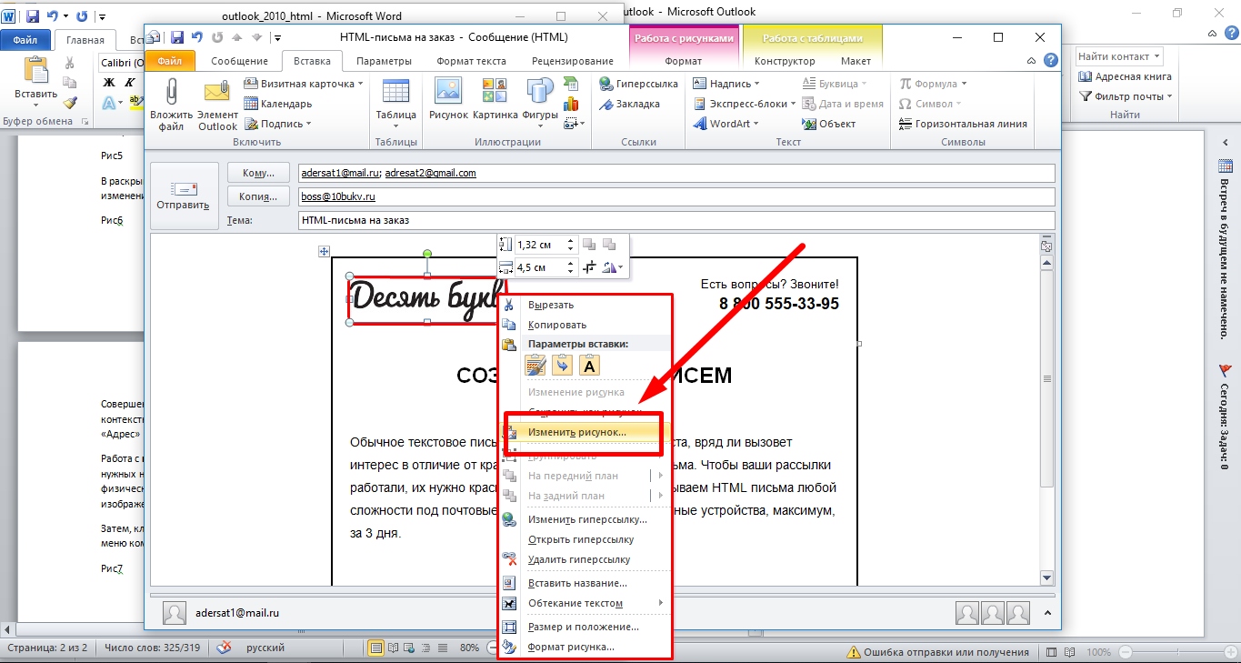Open the help question mark icon

click(x=1051, y=61)
